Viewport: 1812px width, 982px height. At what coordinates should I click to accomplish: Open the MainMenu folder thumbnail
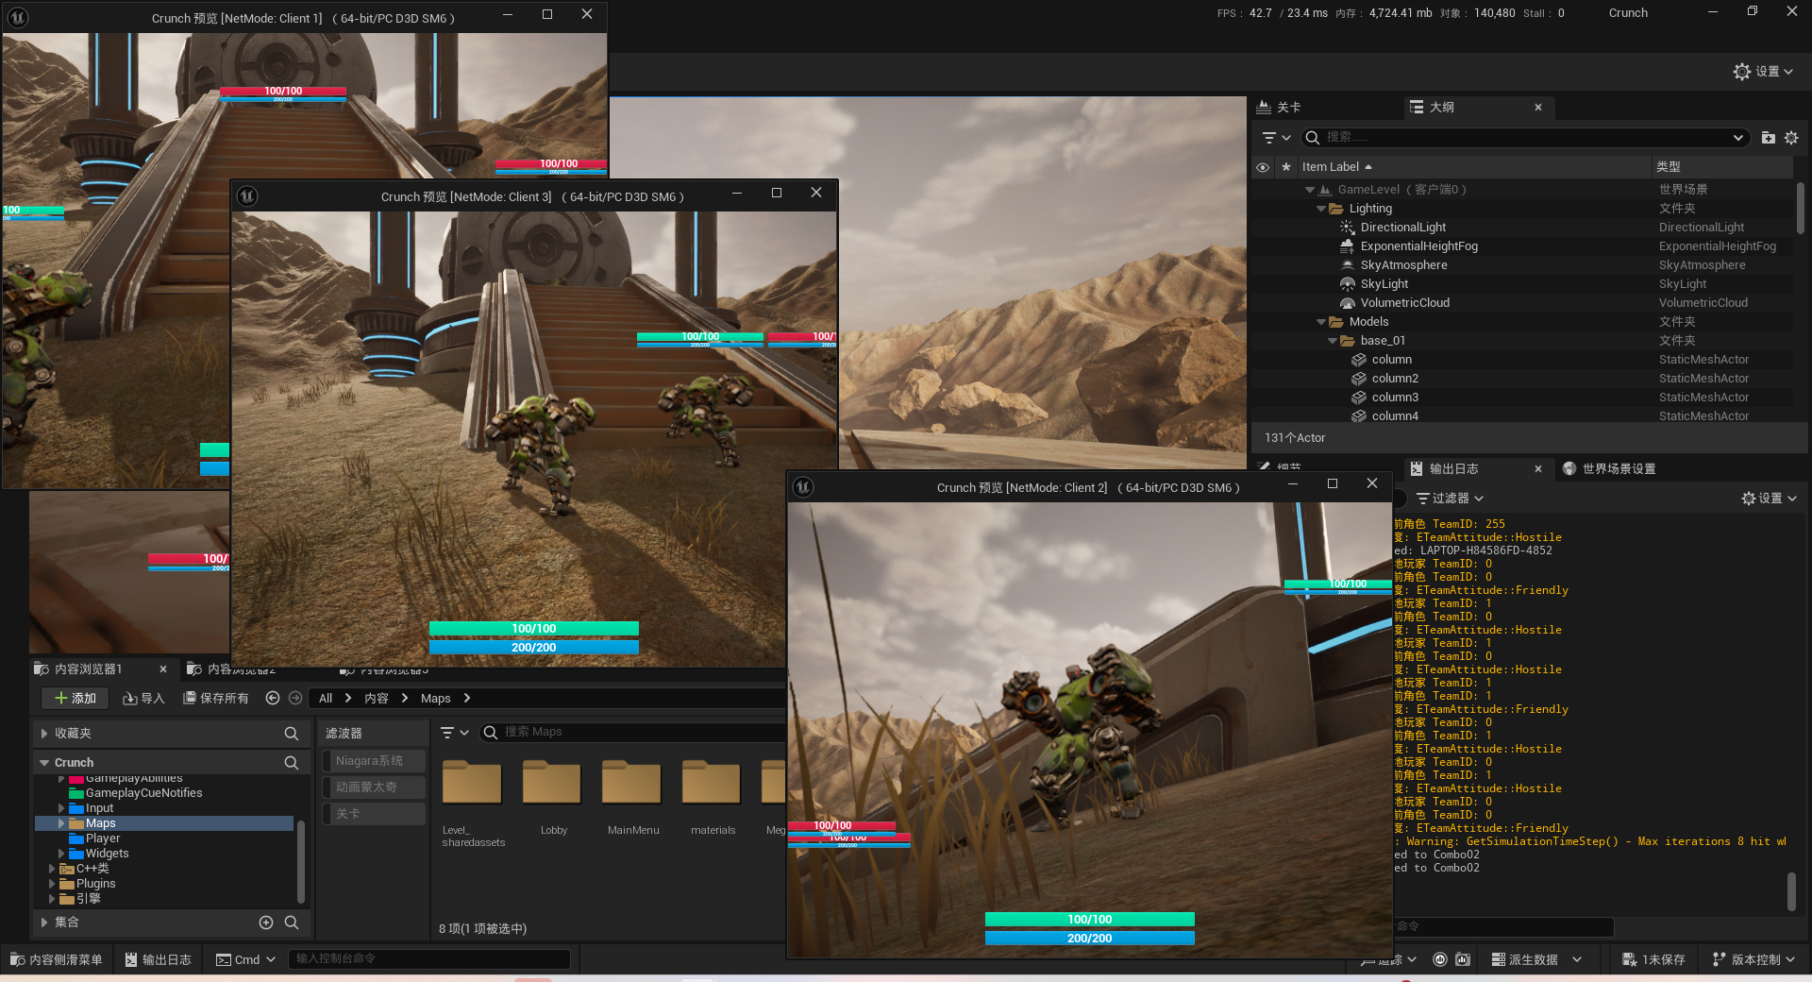tap(633, 783)
